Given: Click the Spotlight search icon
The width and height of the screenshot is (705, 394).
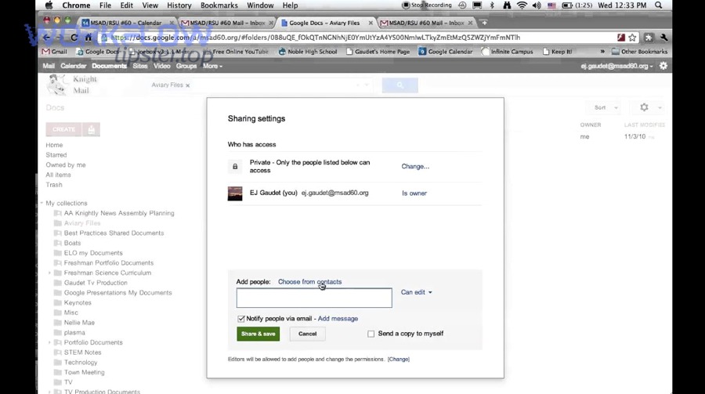Looking at the screenshot, I should point(658,5).
